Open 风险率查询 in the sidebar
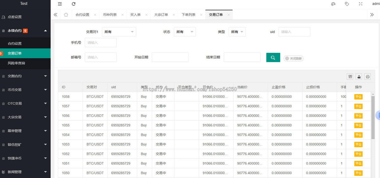Viewport: 380px width, 178px height. (25, 63)
